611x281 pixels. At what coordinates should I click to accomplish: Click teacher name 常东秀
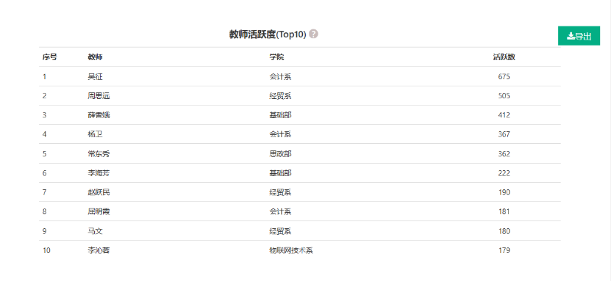pos(99,154)
